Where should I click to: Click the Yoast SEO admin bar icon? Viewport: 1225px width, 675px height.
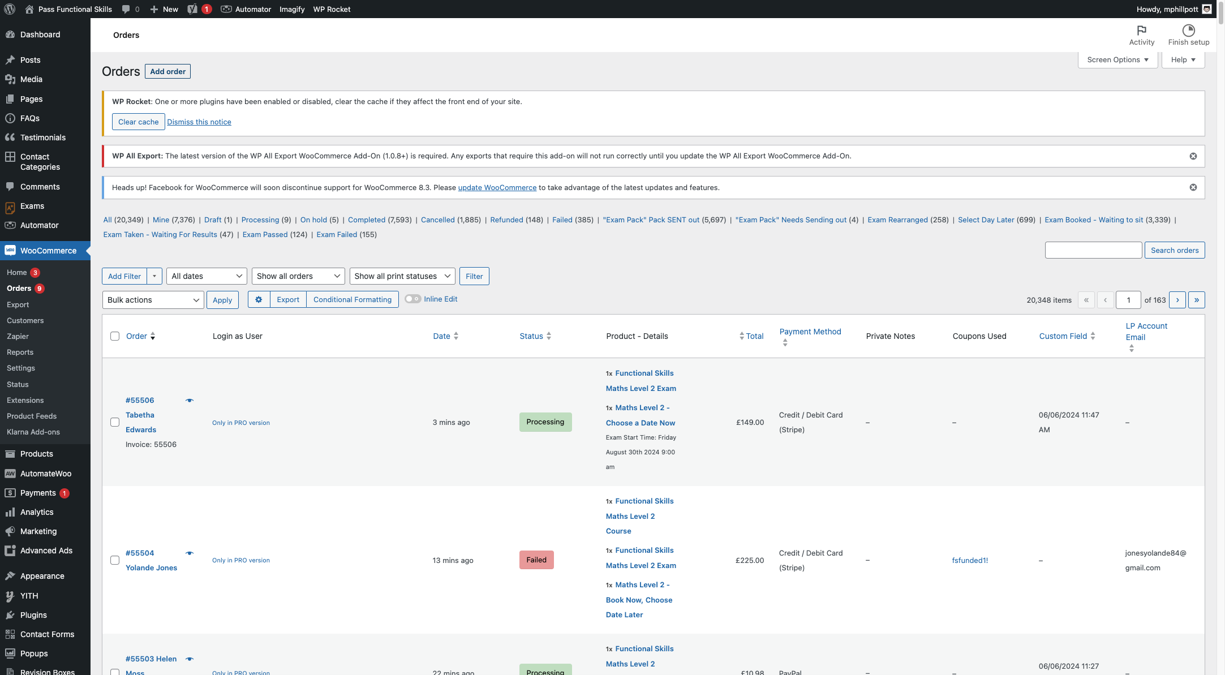(192, 9)
